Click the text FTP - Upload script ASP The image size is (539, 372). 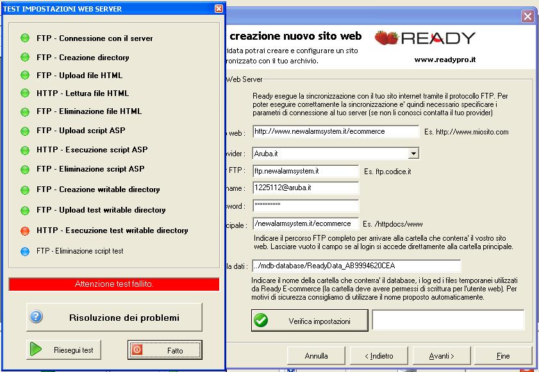81,131
